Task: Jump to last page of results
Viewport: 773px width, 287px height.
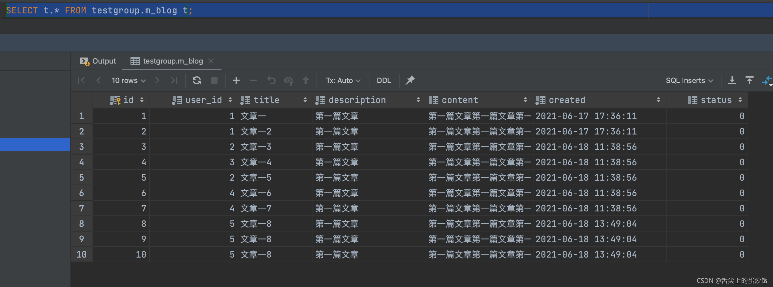Action: click(x=174, y=80)
